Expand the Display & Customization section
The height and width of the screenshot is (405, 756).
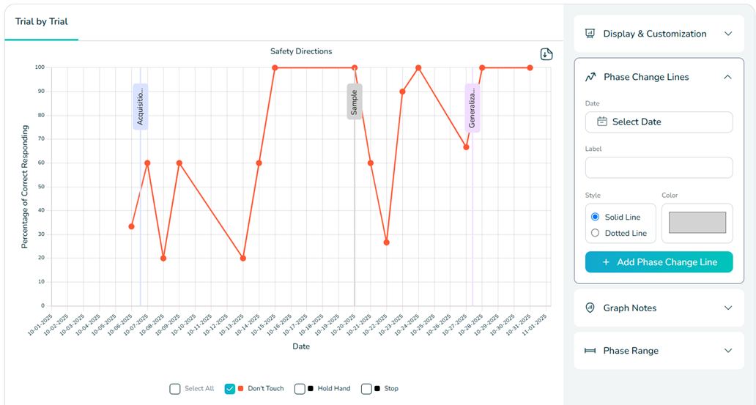tap(727, 34)
